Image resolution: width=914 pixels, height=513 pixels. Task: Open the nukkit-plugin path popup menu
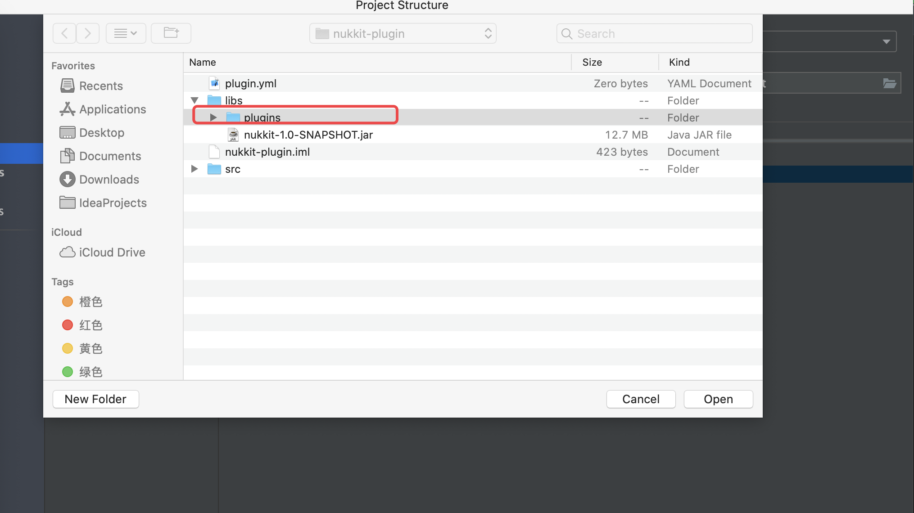point(403,34)
